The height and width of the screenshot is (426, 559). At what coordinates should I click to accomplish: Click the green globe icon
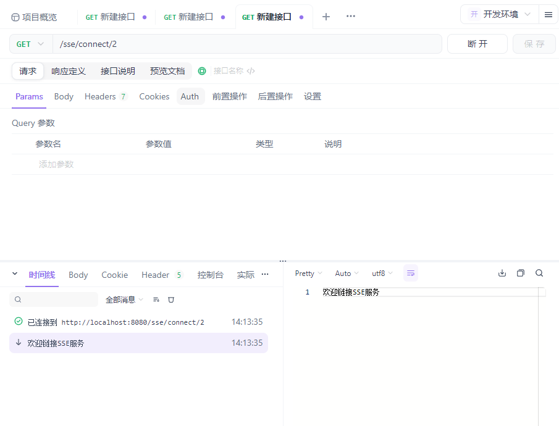tap(202, 71)
